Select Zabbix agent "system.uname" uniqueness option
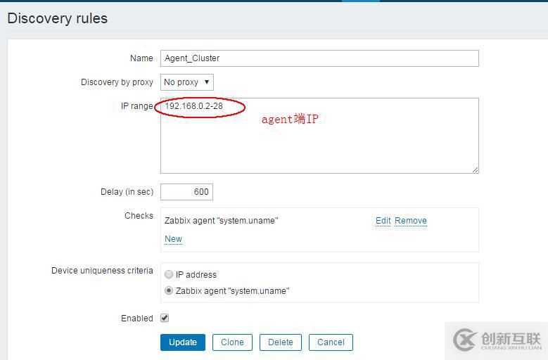 (169, 290)
